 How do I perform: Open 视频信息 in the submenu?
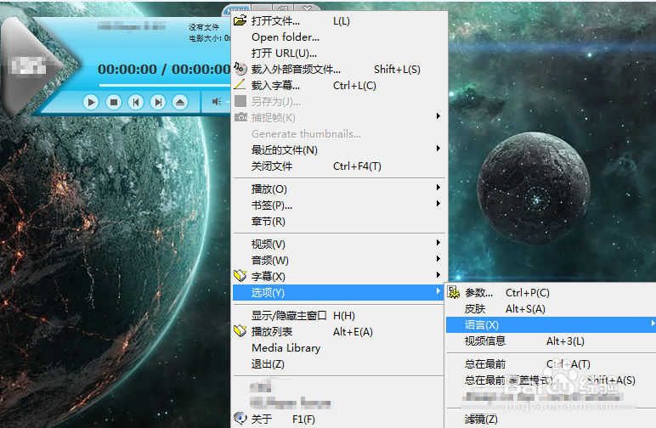coord(551,341)
